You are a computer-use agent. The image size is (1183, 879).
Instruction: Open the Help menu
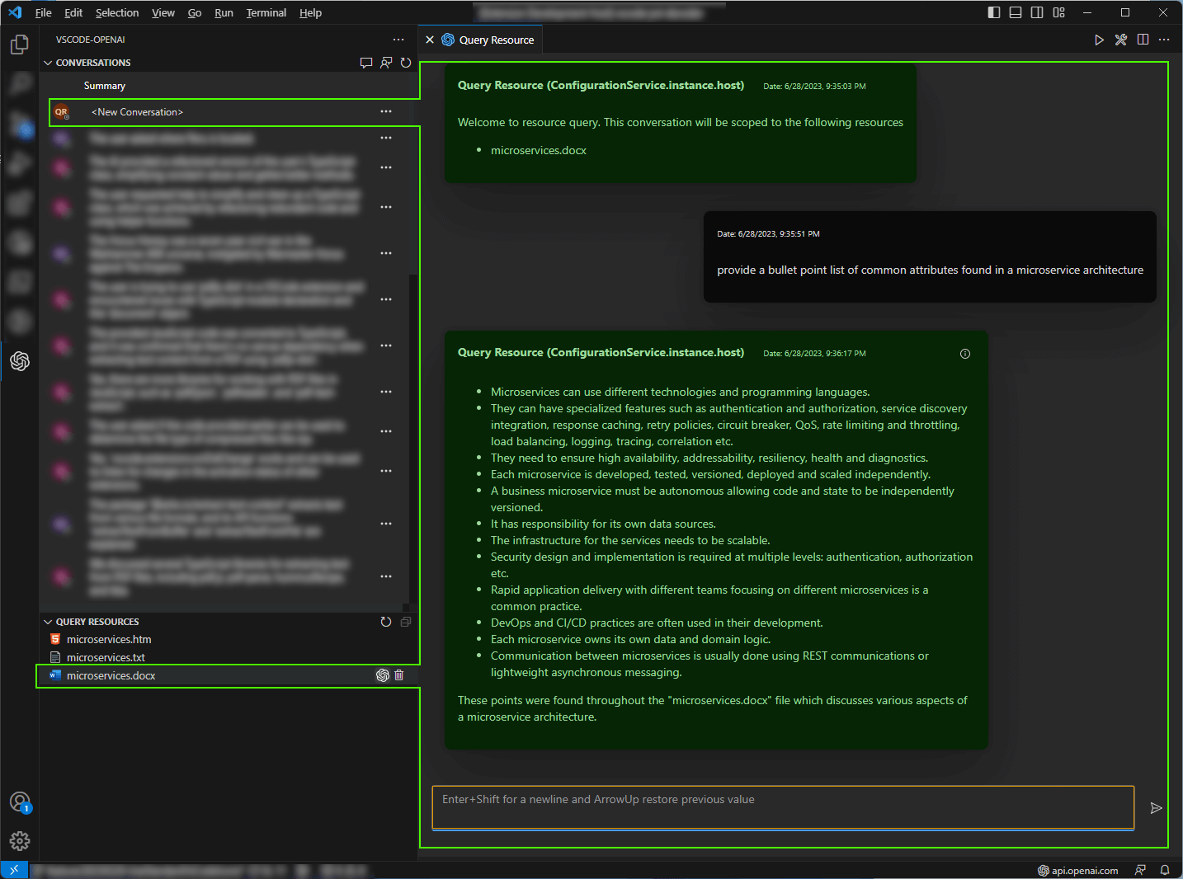(x=310, y=12)
